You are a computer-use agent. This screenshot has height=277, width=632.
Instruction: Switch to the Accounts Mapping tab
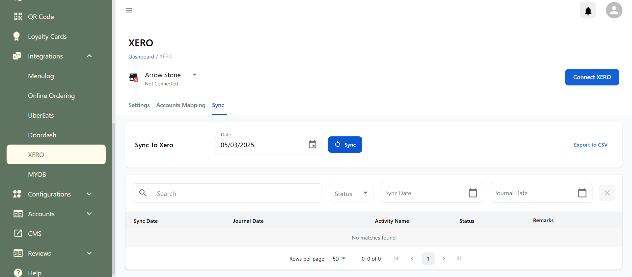coord(181,105)
